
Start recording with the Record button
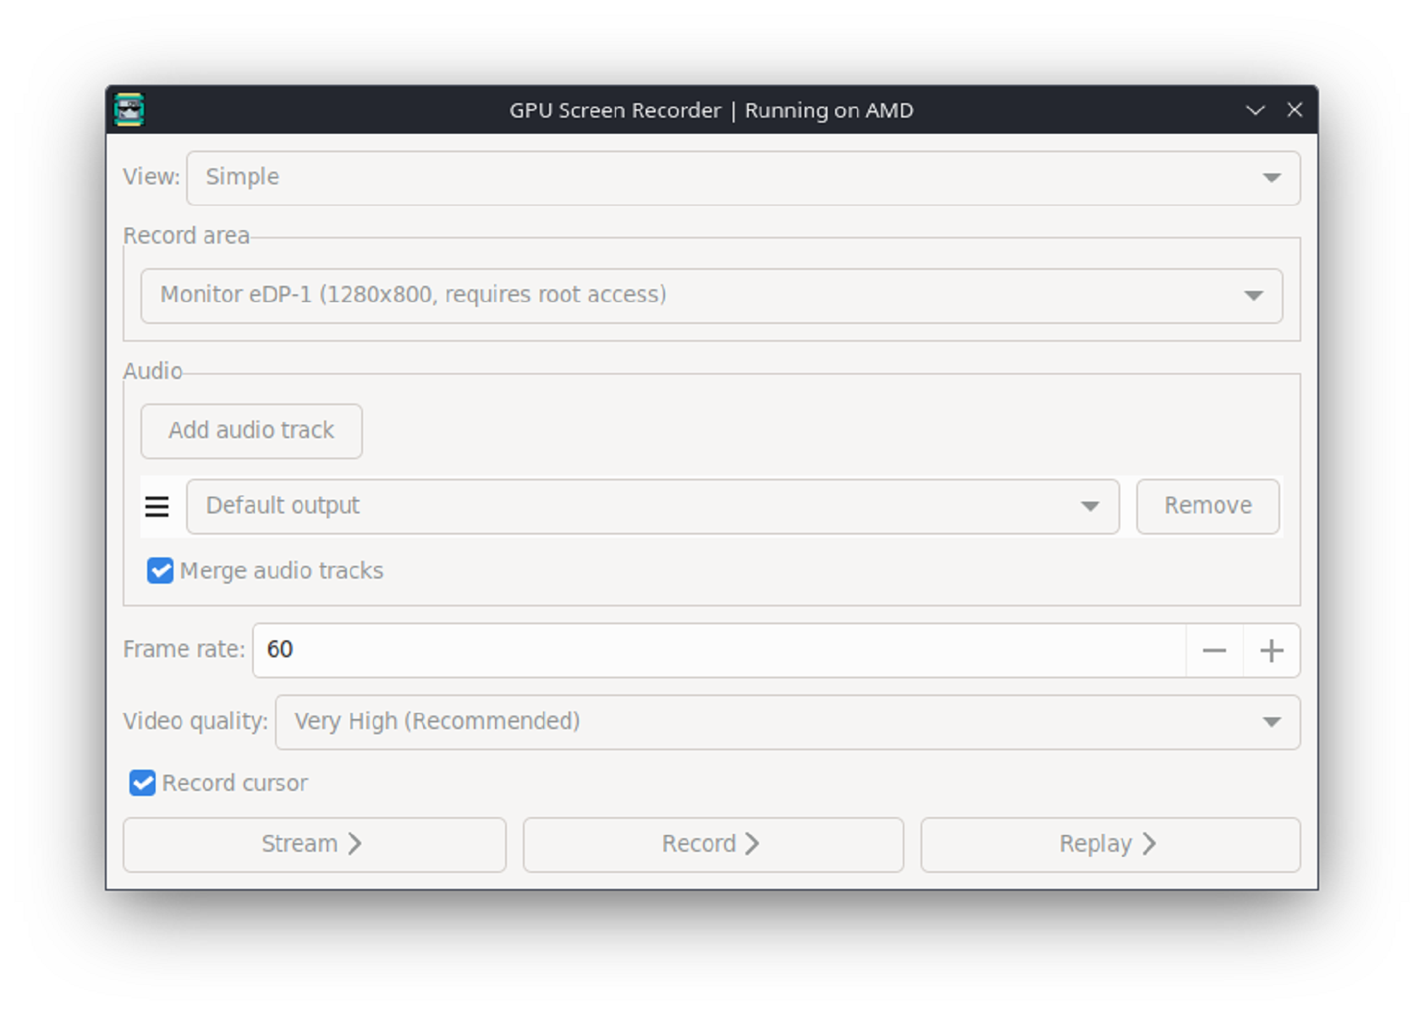(x=713, y=843)
